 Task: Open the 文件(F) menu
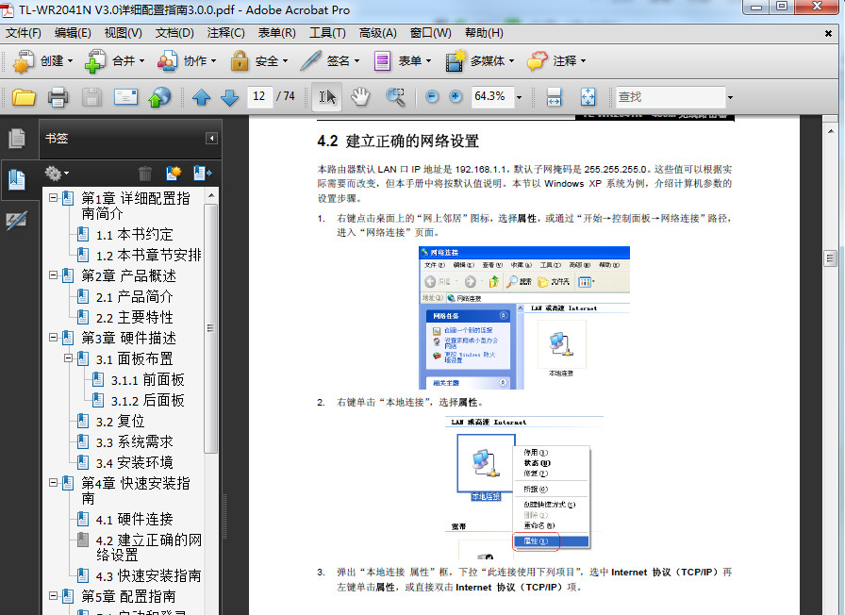pos(24,33)
